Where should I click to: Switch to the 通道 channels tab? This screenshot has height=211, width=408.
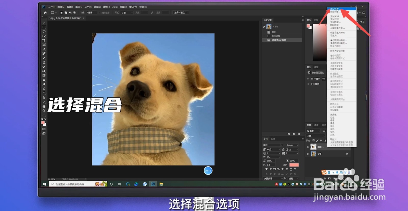tap(316, 125)
